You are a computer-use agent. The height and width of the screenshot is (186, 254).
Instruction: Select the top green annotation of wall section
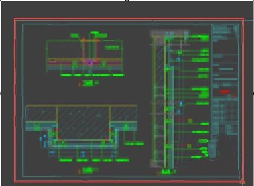click(200, 38)
